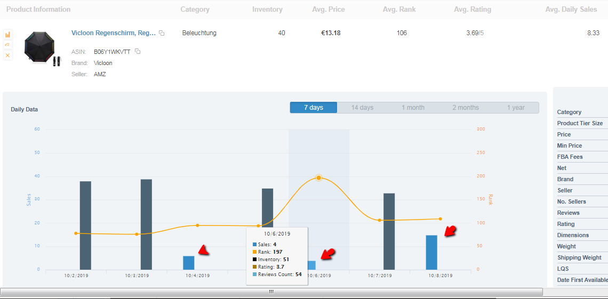Click Date First Available row label
Screen dimensions: 608x299
click(582, 280)
